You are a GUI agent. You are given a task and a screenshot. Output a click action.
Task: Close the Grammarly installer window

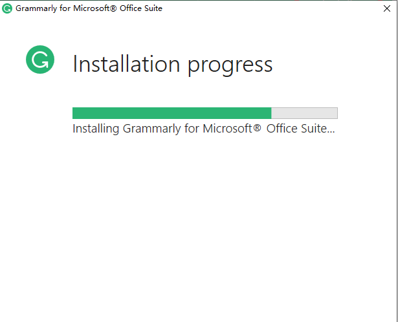pos(387,8)
